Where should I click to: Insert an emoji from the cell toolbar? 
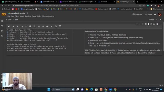56,26
